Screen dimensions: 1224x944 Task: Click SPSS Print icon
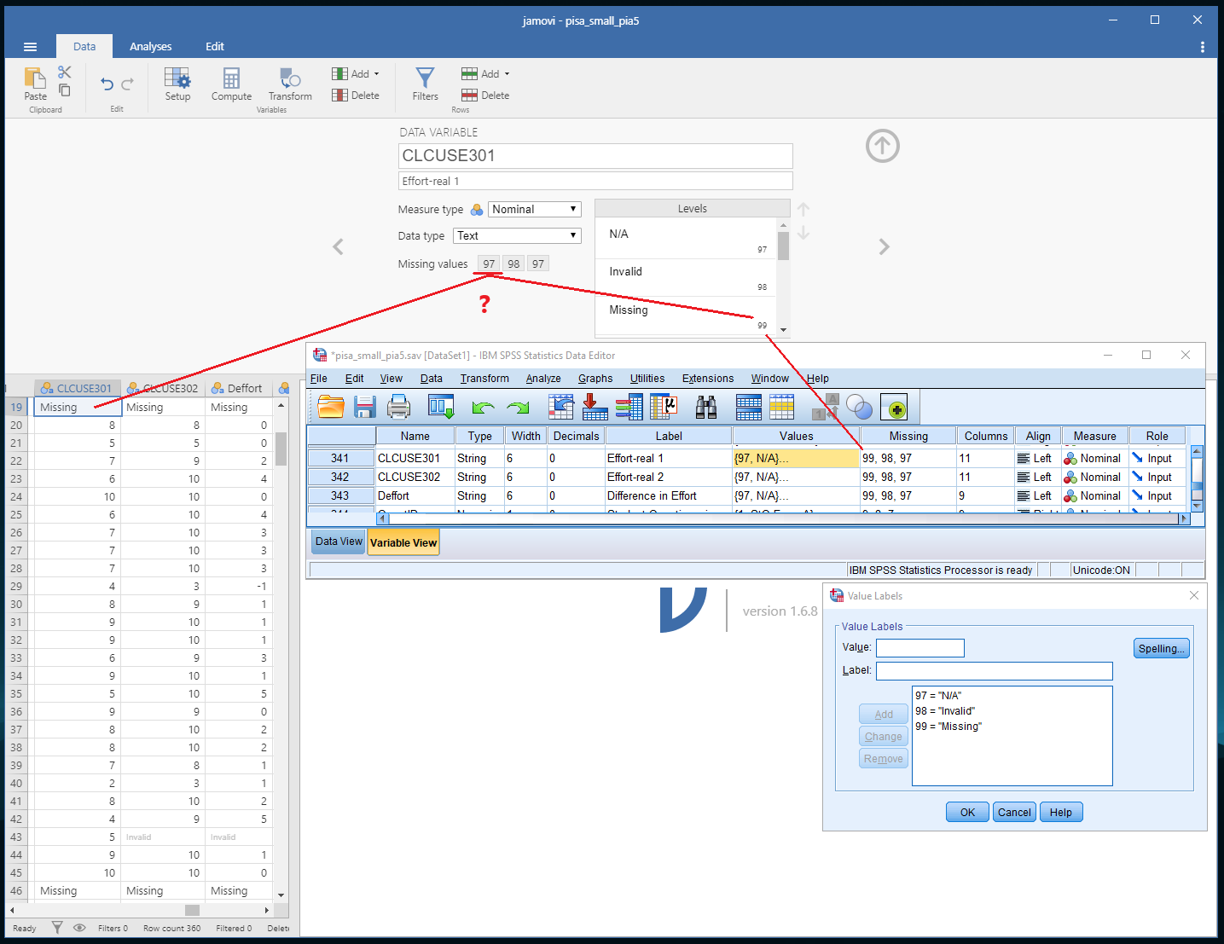pos(398,408)
